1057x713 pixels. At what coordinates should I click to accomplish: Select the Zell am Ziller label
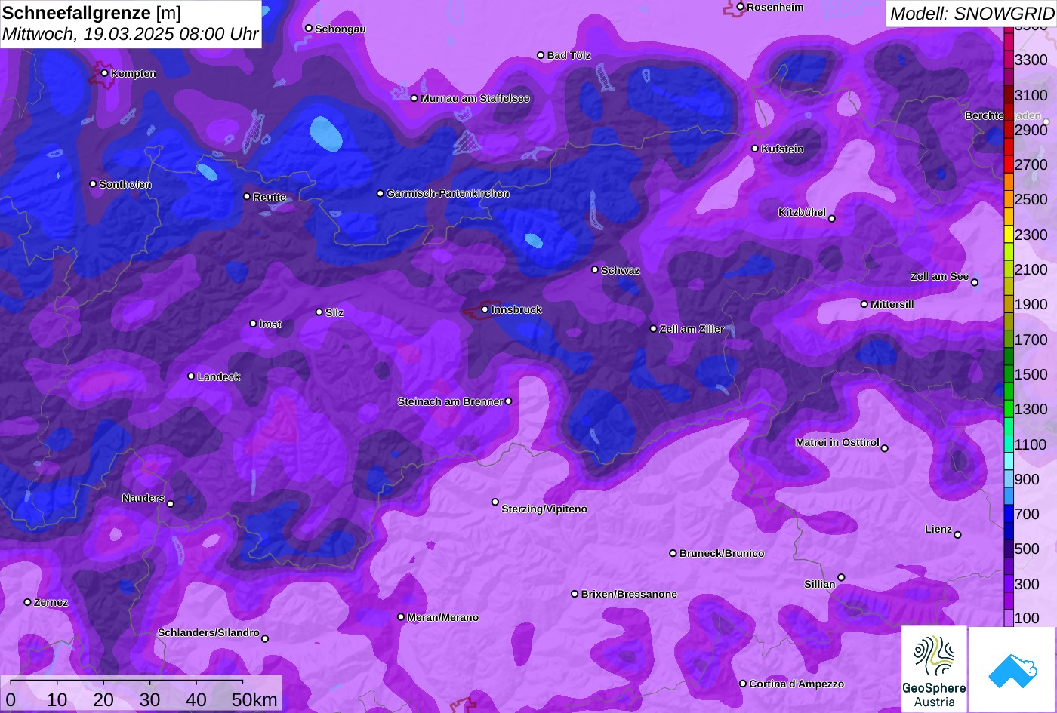tap(692, 329)
